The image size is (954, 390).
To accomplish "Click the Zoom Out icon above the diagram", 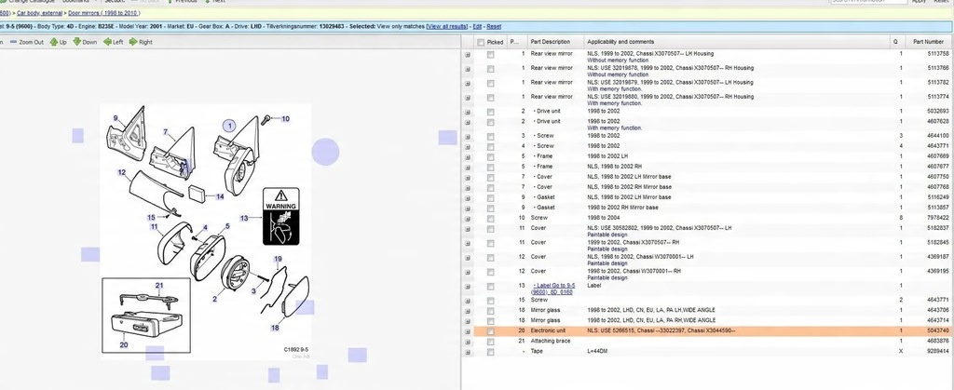I will click(14, 42).
